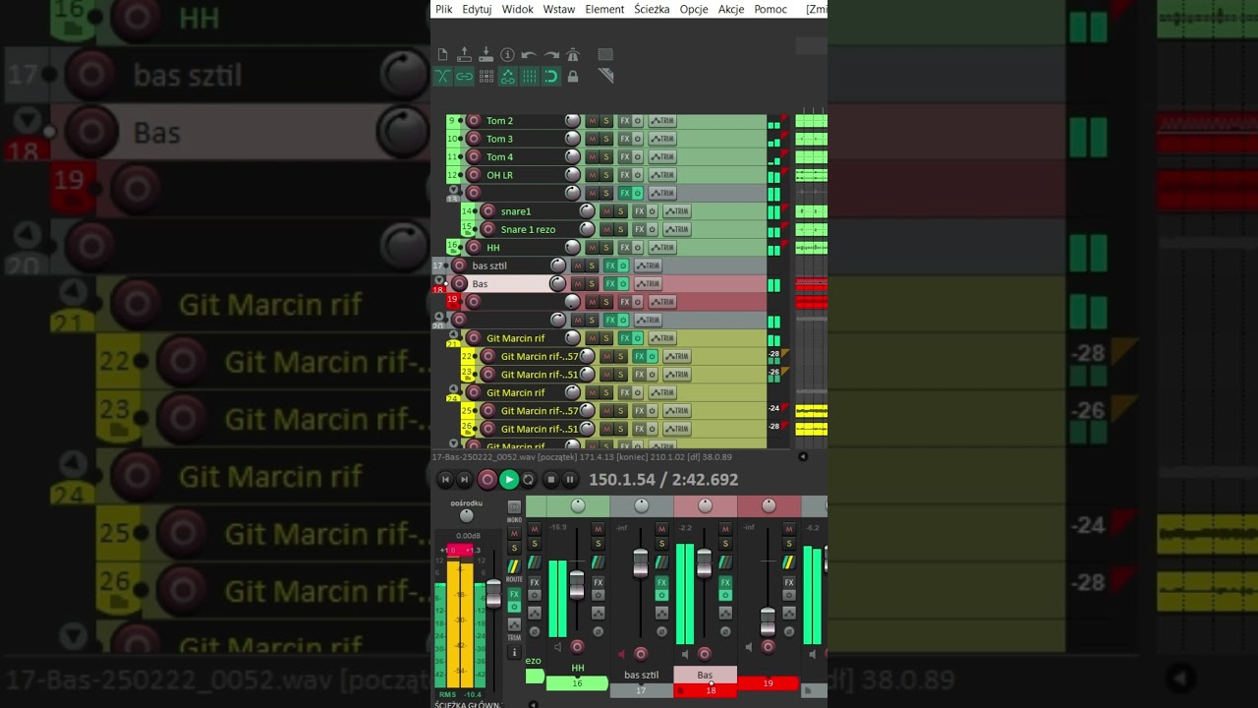Open the Ścieżka menu

652,9
